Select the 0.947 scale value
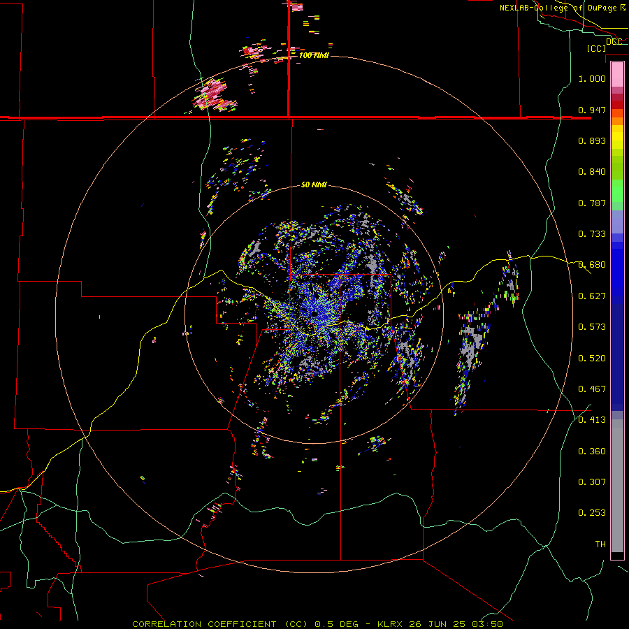The height and width of the screenshot is (629, 629). coord(592,110)
